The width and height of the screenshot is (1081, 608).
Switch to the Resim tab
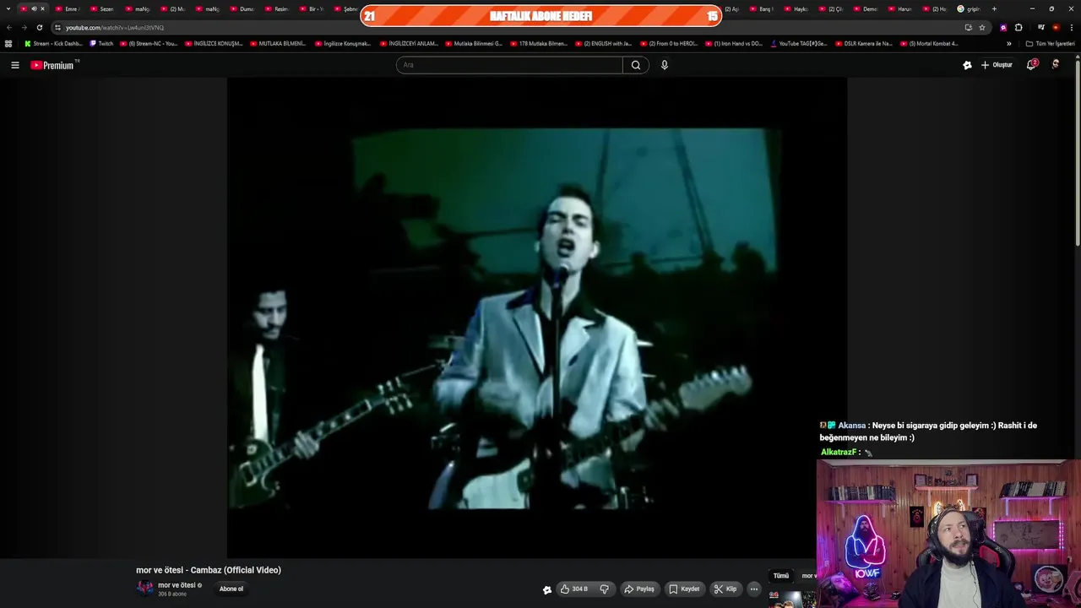coord(277,8)
